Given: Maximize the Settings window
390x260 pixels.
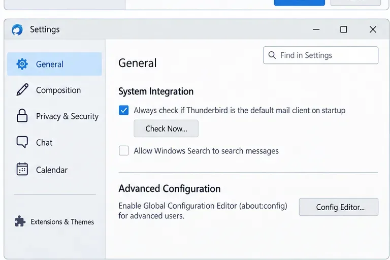Looking at the screenshot, I should [x=343, y=29].
